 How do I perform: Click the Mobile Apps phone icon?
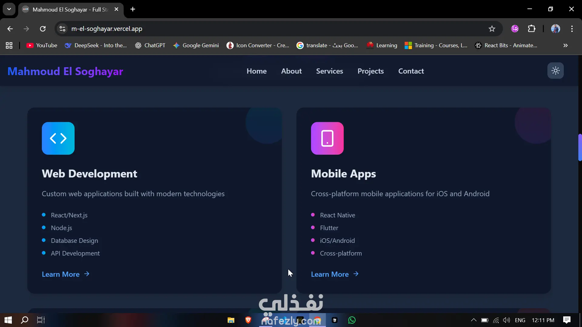click(327, 138)
